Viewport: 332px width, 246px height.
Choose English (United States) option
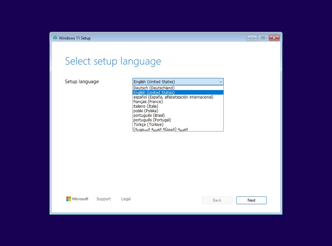[178, 93]
